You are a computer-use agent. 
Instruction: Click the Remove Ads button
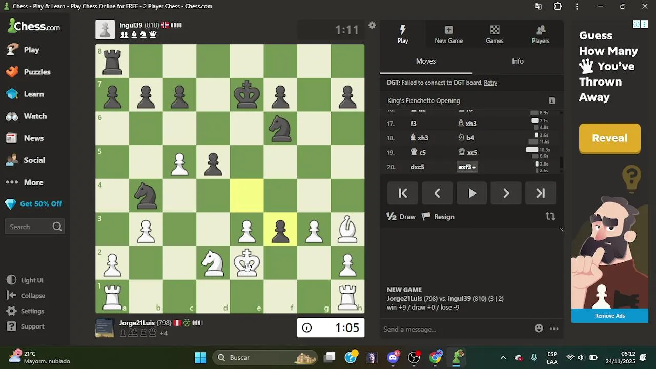(610, 316)
